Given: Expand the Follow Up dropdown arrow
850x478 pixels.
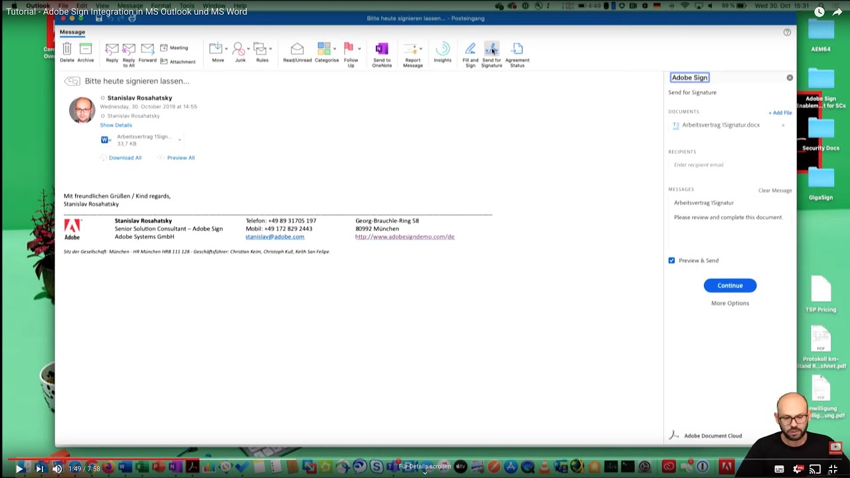Looking at the screenshot, I should tap(359, 48).
